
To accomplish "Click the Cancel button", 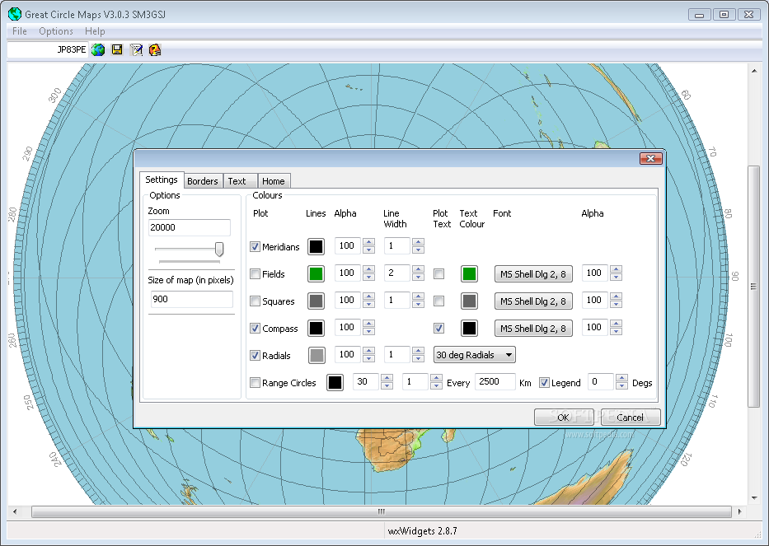I will click(631, 417).
